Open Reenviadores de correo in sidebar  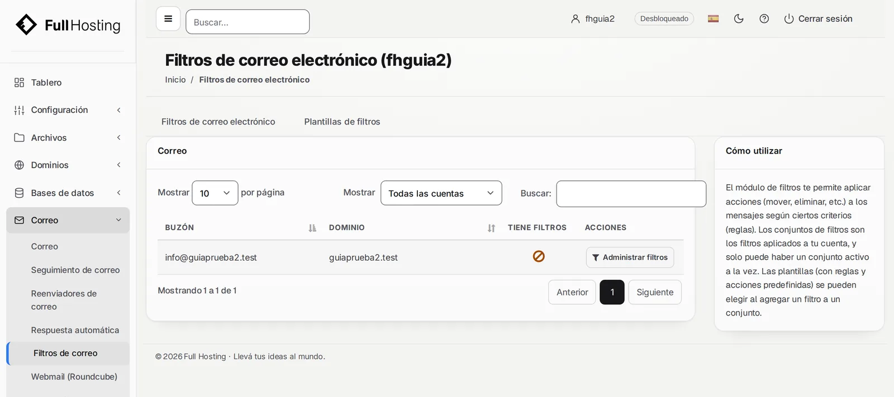point(64,300)
